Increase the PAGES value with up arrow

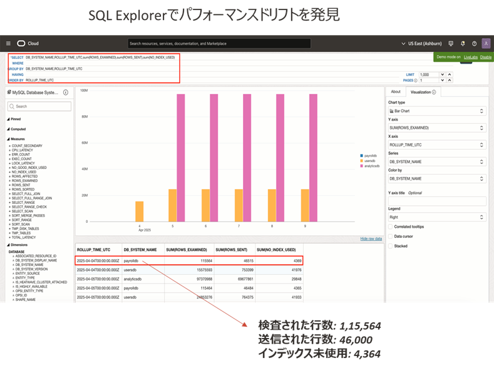click(x=450, y=80)
